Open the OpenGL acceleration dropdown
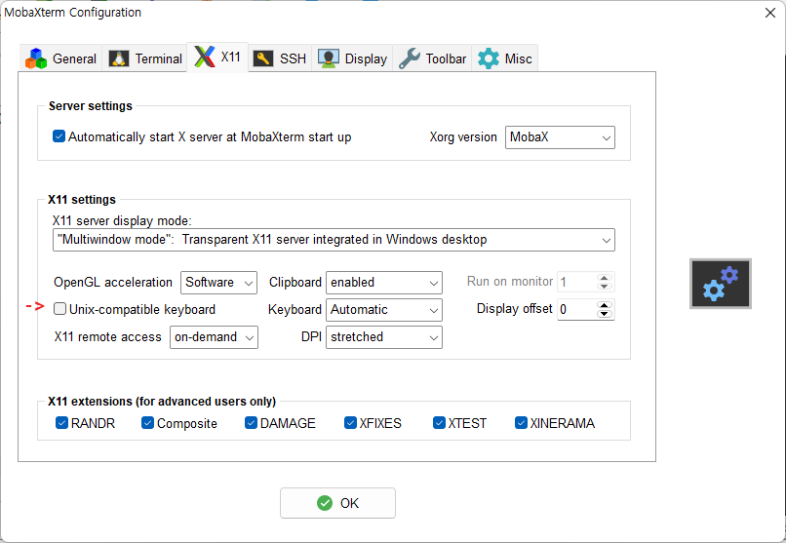 pyautogui.click(x=218, y=283)
